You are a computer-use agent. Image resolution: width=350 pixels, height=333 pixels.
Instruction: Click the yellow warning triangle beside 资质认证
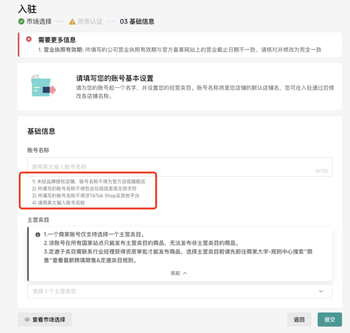point(72,22)
